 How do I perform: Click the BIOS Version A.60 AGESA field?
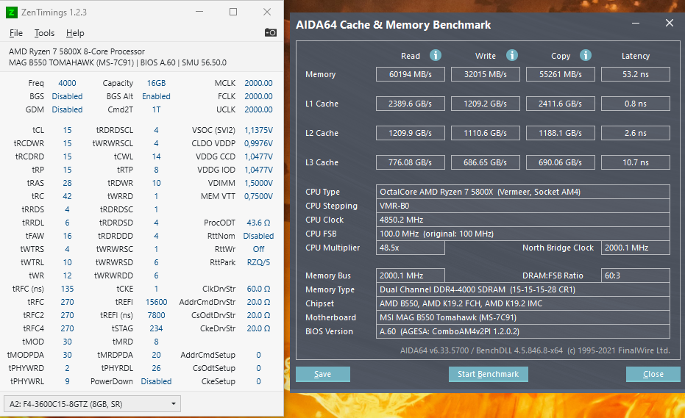(x=523, y=331)
